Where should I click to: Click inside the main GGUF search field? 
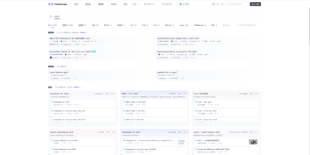point(155,17)
